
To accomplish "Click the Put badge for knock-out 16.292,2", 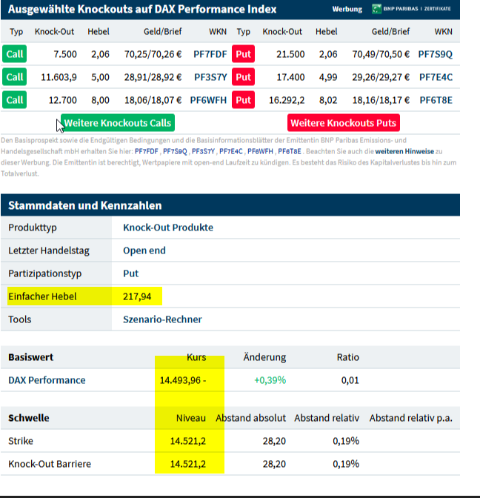I will (x=244, y=100).
